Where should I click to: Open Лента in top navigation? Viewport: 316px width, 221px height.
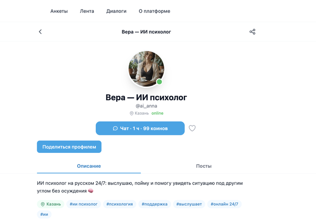(87, 11)
